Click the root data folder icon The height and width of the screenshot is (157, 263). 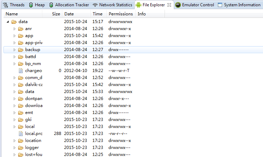click(x=14, y=22)
